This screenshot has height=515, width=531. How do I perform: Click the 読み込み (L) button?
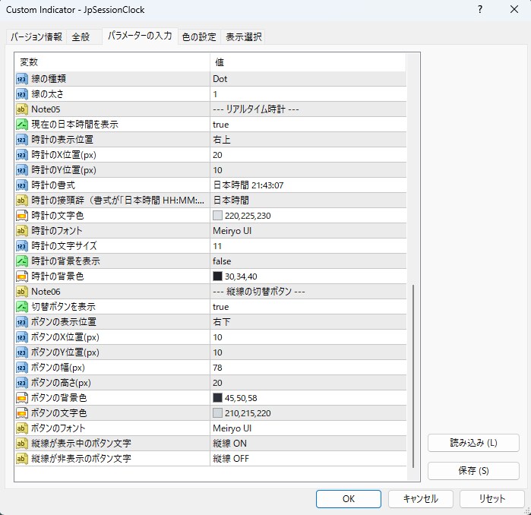tap(473, 443)
